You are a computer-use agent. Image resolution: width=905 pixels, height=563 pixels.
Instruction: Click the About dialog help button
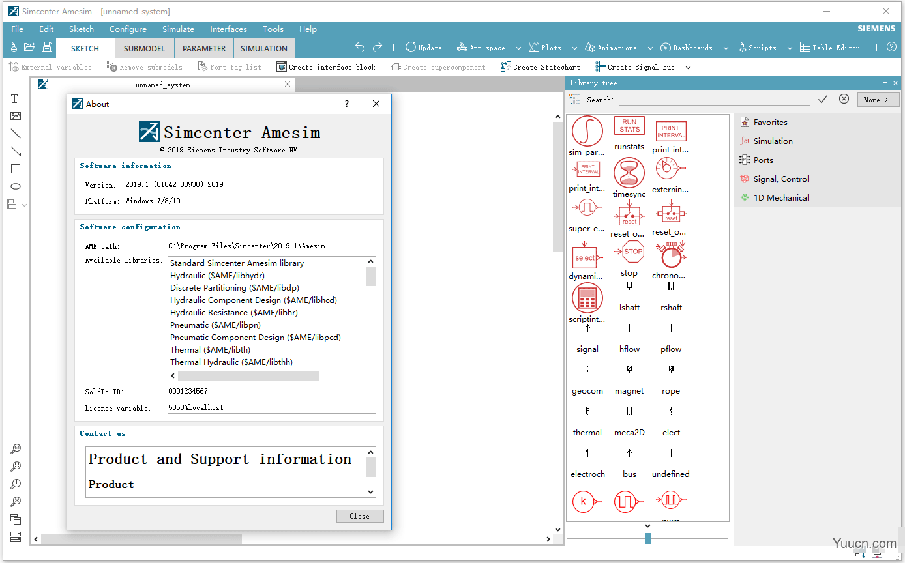coord(347,104)
